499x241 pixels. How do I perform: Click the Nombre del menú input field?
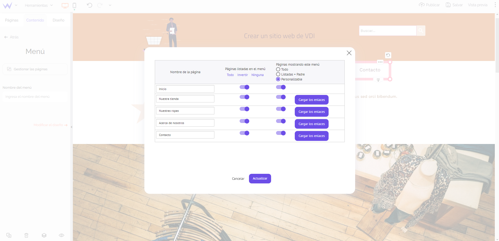pyautogui.click(x=35, y=97)
